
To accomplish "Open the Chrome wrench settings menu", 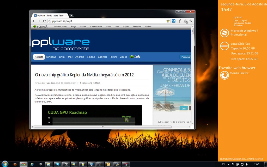I will point(191,21).
